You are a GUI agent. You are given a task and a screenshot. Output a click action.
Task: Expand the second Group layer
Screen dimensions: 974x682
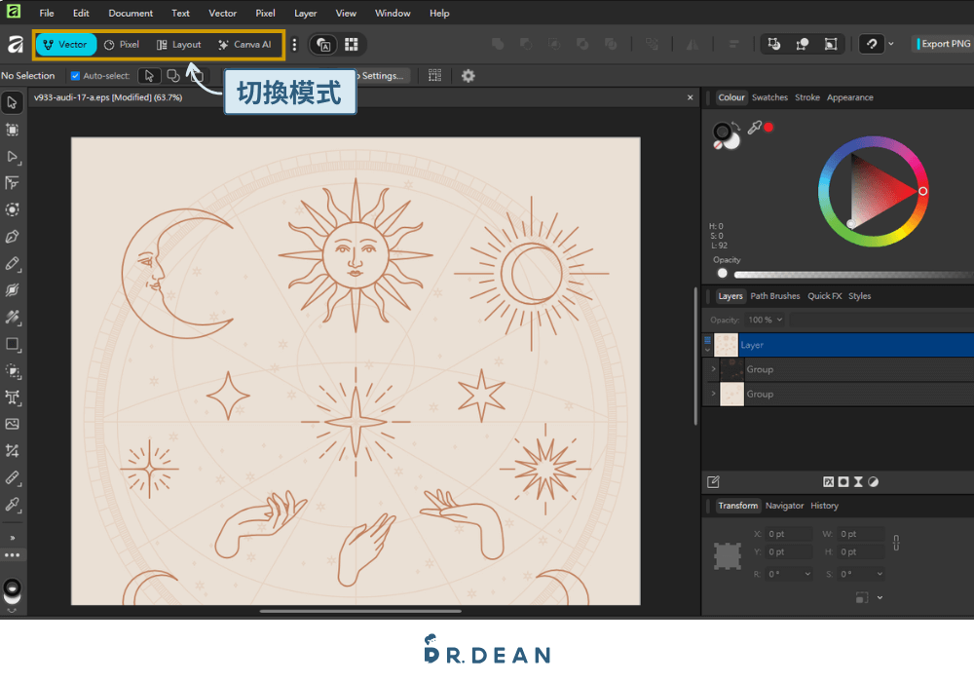pyautogui.click(x=713, y=394)
